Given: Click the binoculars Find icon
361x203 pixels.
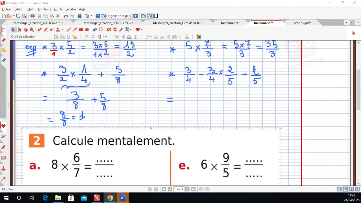Looking at the screenshot, I should 80,16.
